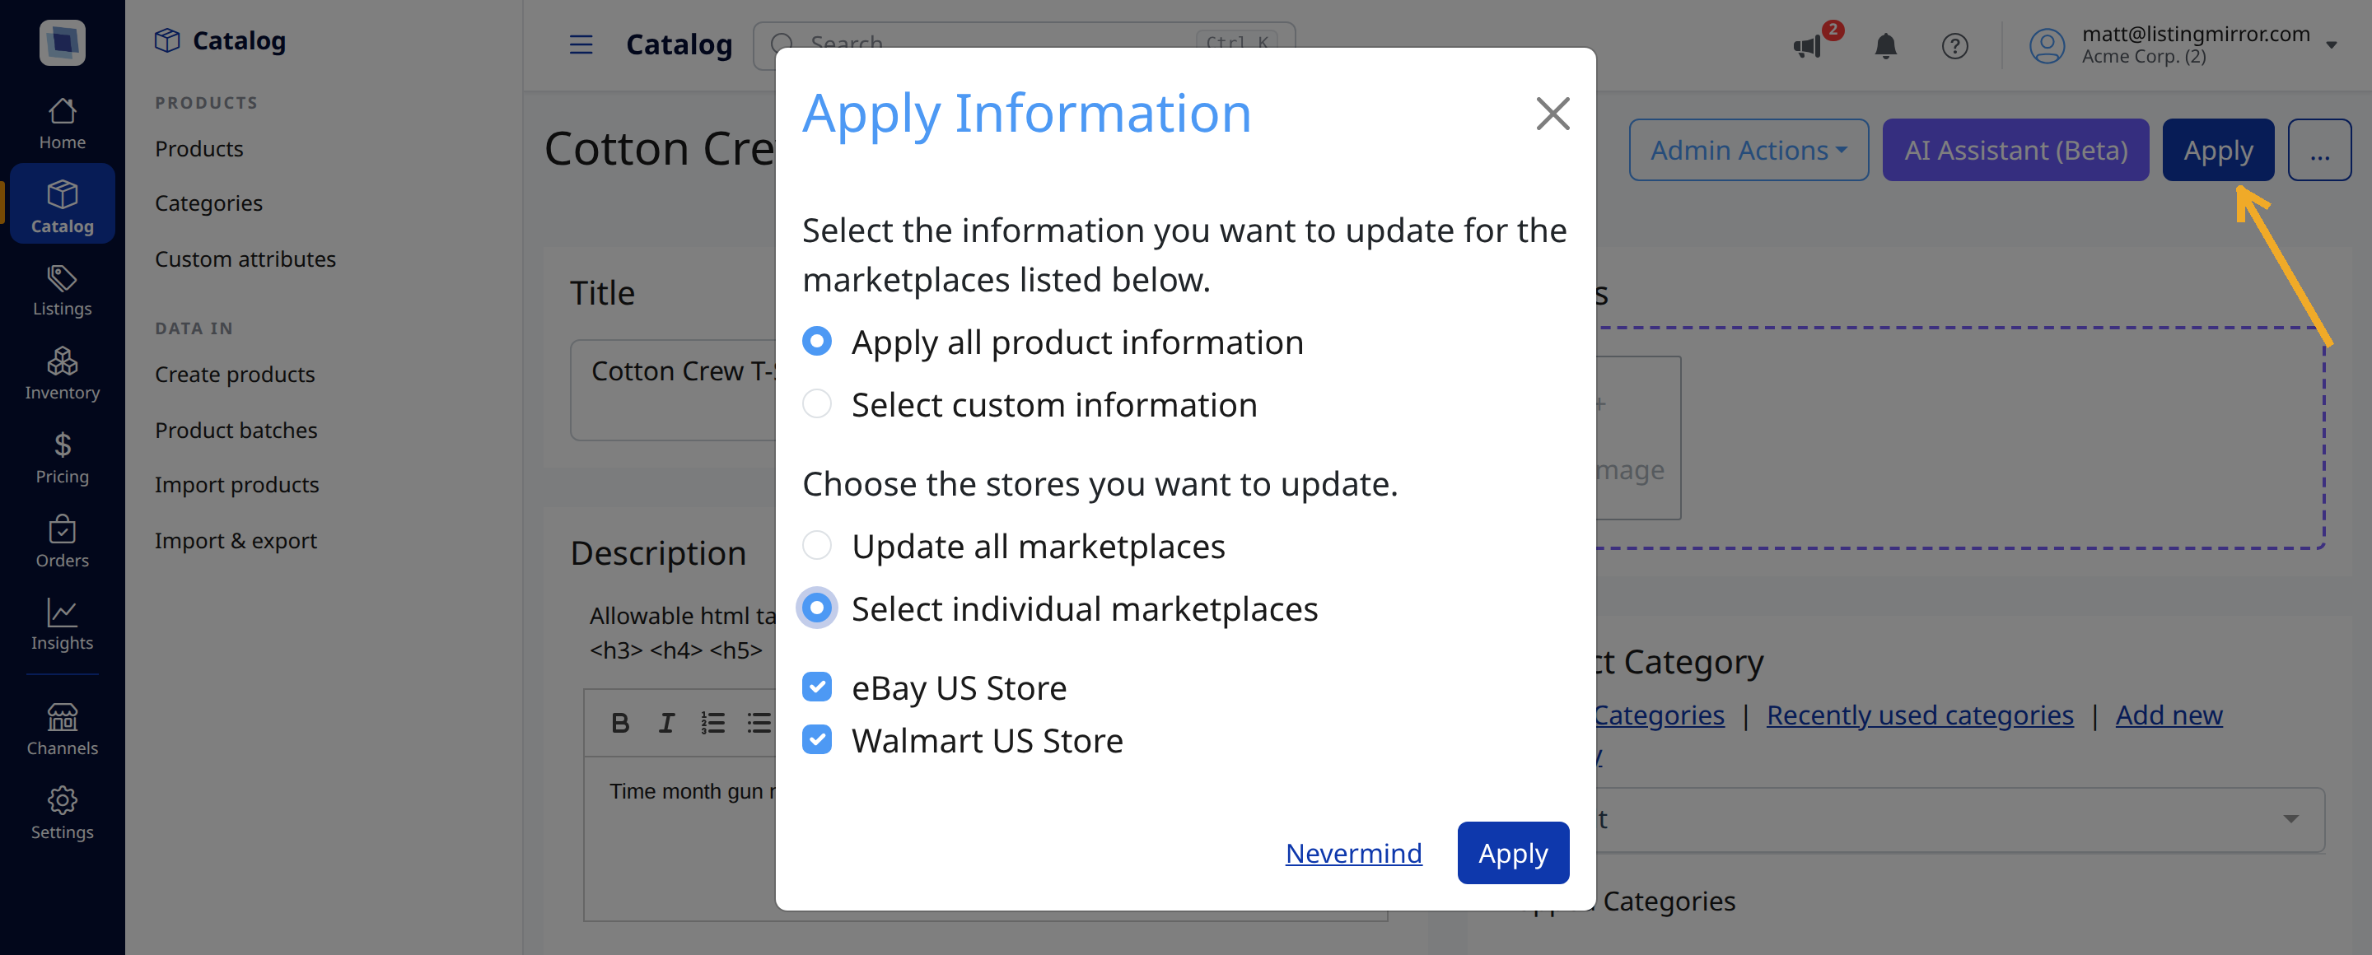The image size is (2372, 955).
Task: Confirm with the dialog's Apply button
Action: click(1513, 853)
